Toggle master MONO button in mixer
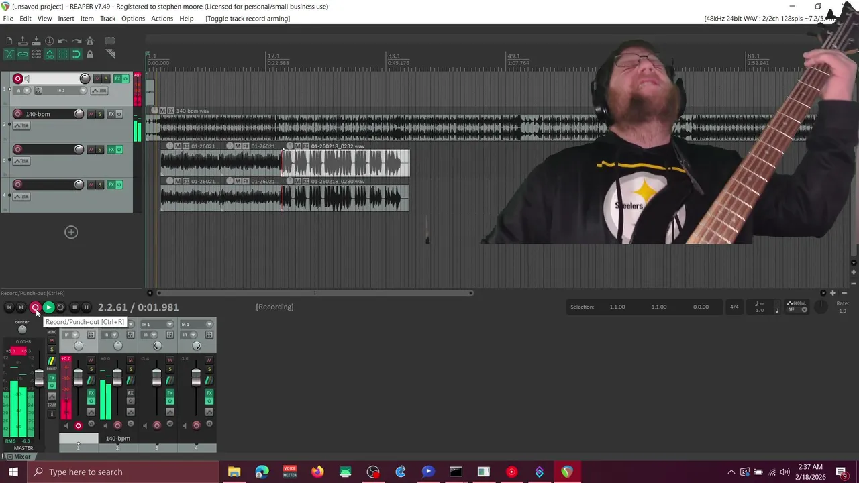The width and height of the screenshot is (859, 483). tap(52, 332)
